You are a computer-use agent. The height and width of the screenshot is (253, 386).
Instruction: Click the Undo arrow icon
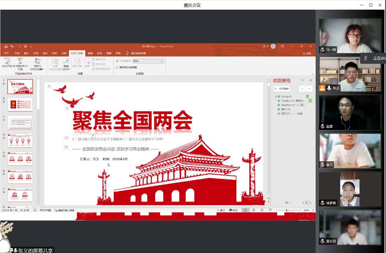tap(12, 47)
